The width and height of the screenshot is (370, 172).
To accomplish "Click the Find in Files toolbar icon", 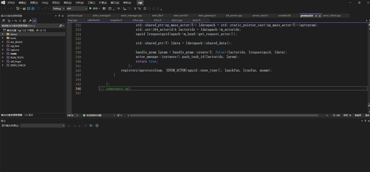I will pos(104,8).
